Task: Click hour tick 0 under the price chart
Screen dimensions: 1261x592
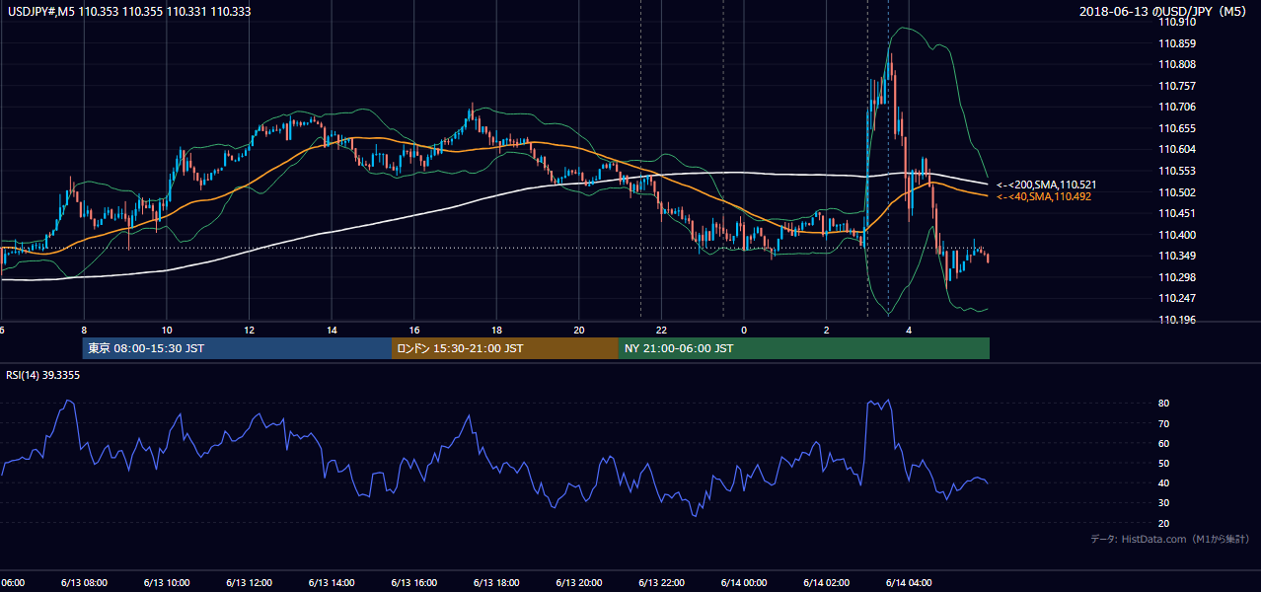Action: tap(744, 330)
